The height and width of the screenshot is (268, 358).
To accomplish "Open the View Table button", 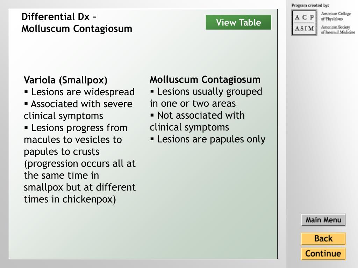I will 238,22.
